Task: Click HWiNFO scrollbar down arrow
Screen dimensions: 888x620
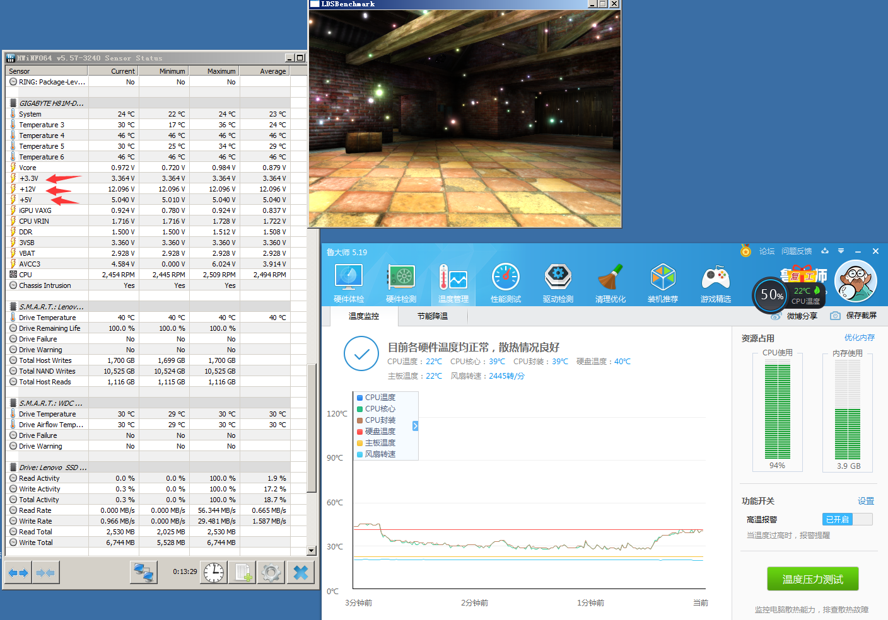Action: point(312,551)
